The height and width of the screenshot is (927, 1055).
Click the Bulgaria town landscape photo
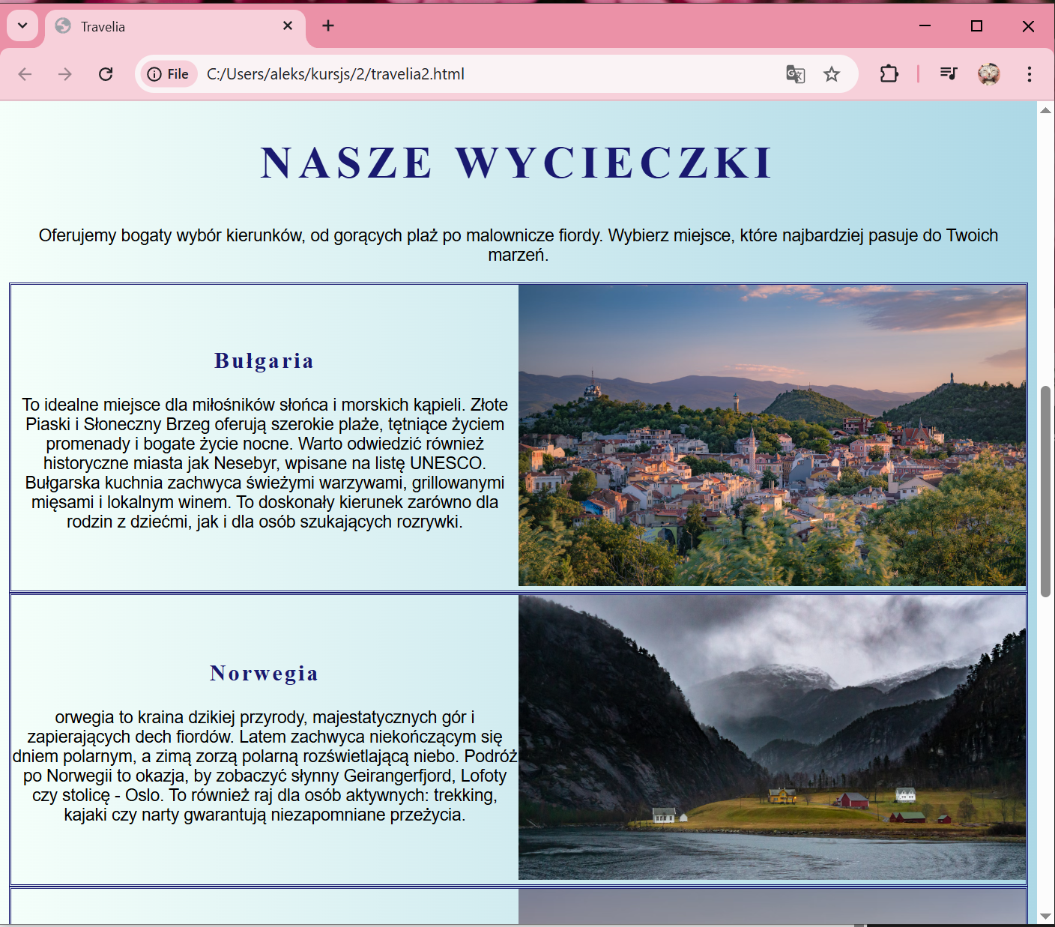(x=772, y=435)
